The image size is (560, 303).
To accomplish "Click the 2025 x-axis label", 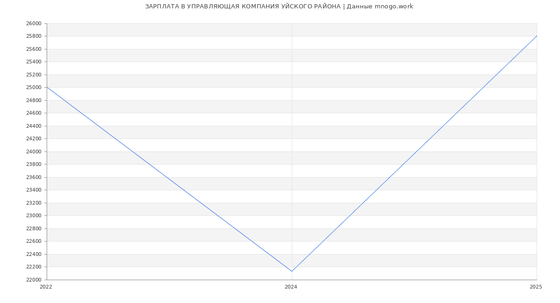I will coord(536,287).
